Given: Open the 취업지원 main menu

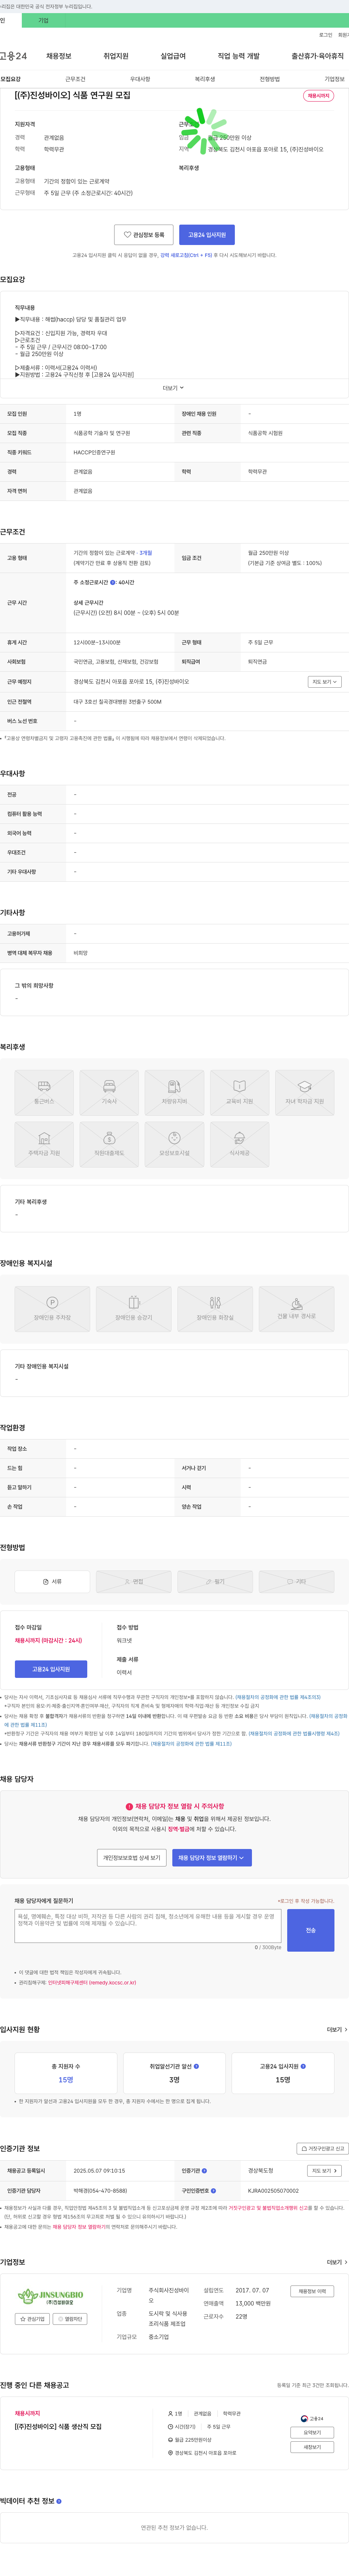Looking at the screenshot, I should point(116,56).
